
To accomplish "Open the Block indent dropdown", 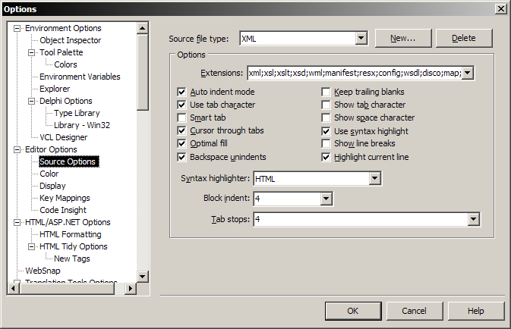I will [x=326, y=199].
